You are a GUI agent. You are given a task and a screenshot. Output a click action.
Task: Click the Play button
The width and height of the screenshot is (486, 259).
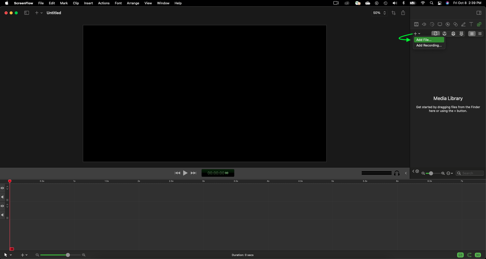tap(185, 173)
